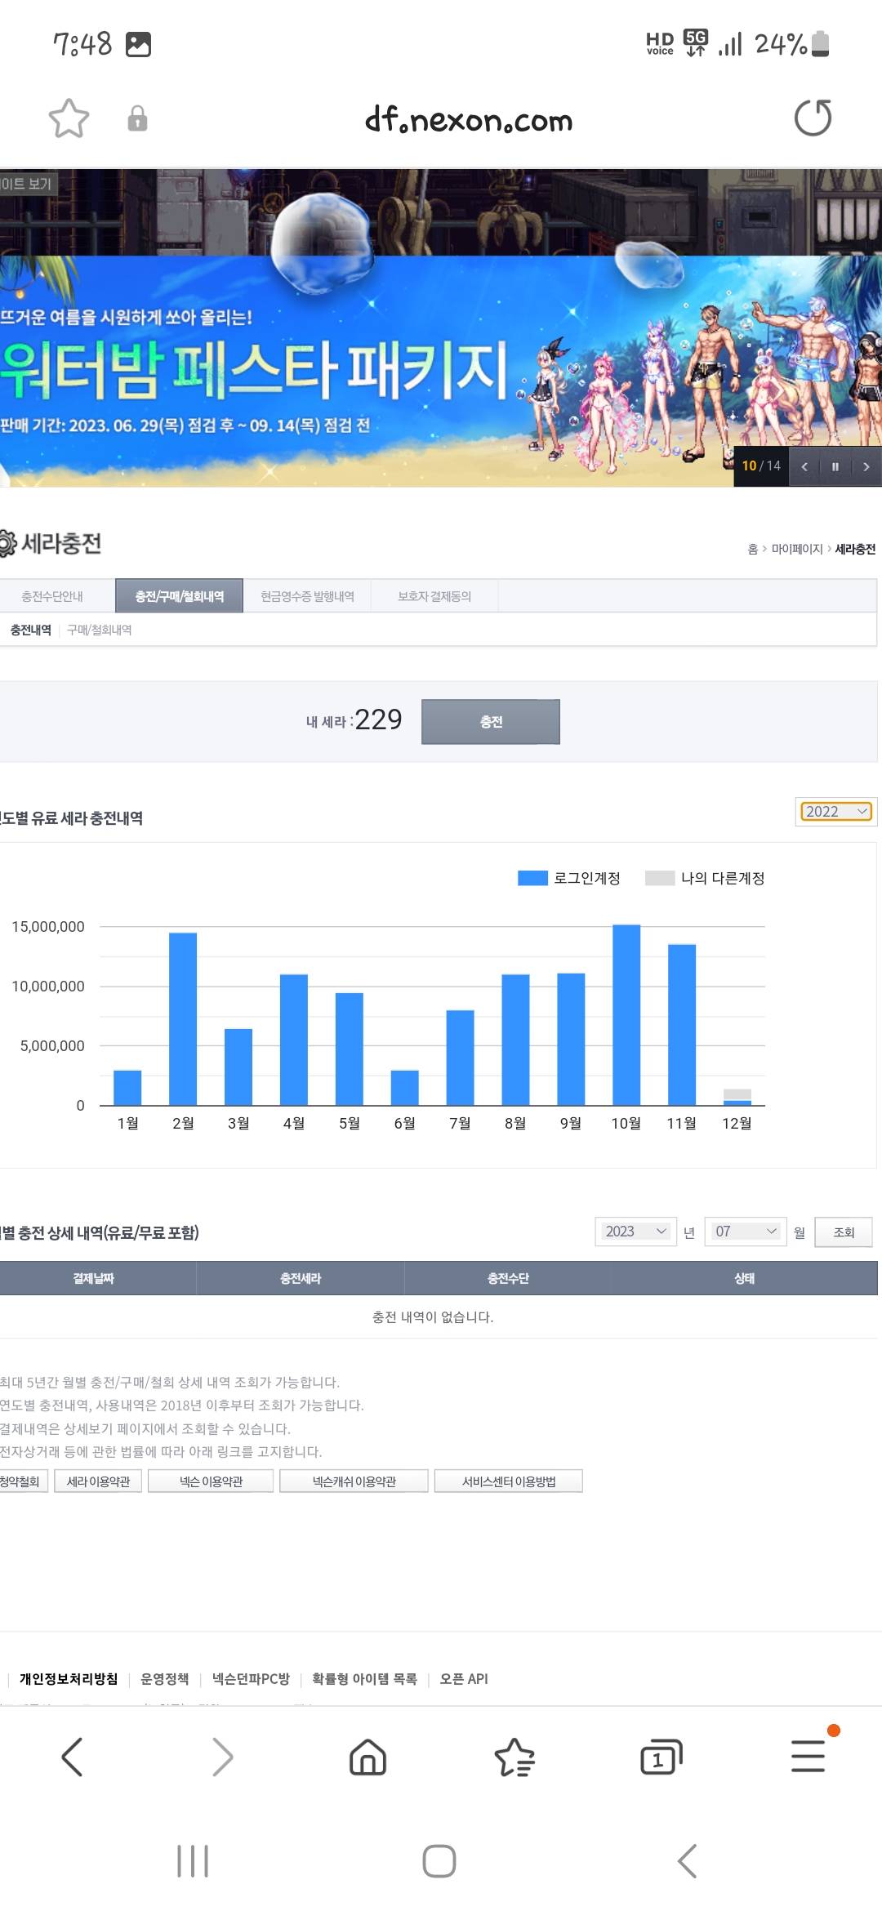Open 오픈 API footer link

coord(464,1679)
